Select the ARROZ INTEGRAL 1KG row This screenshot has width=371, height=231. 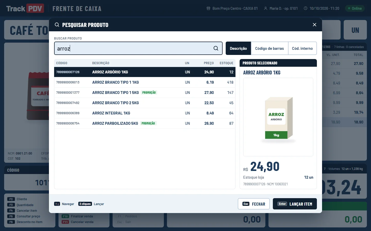coord(145,113)
